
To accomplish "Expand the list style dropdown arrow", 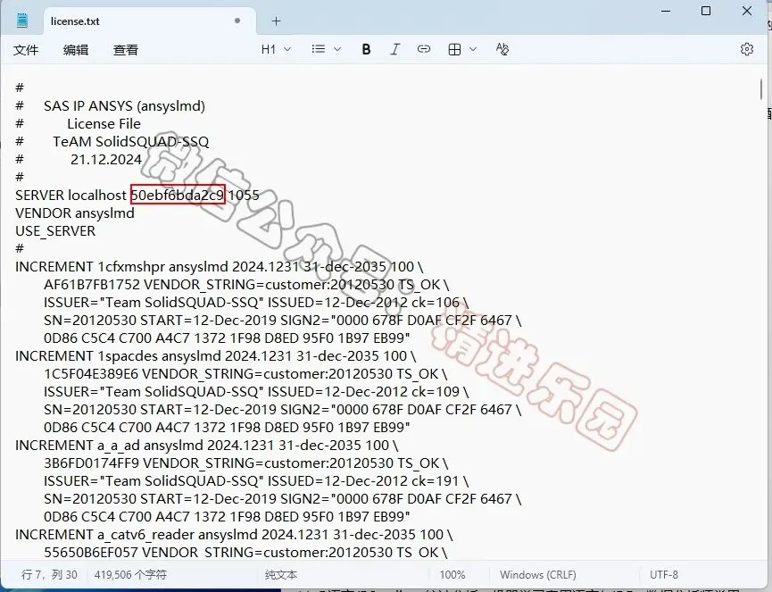I will 337,49.
